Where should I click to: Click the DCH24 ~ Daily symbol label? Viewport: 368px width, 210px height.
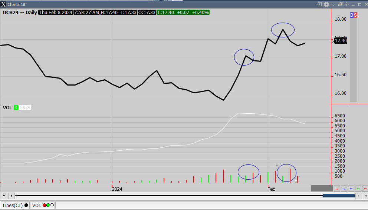[x=20, y=13]
